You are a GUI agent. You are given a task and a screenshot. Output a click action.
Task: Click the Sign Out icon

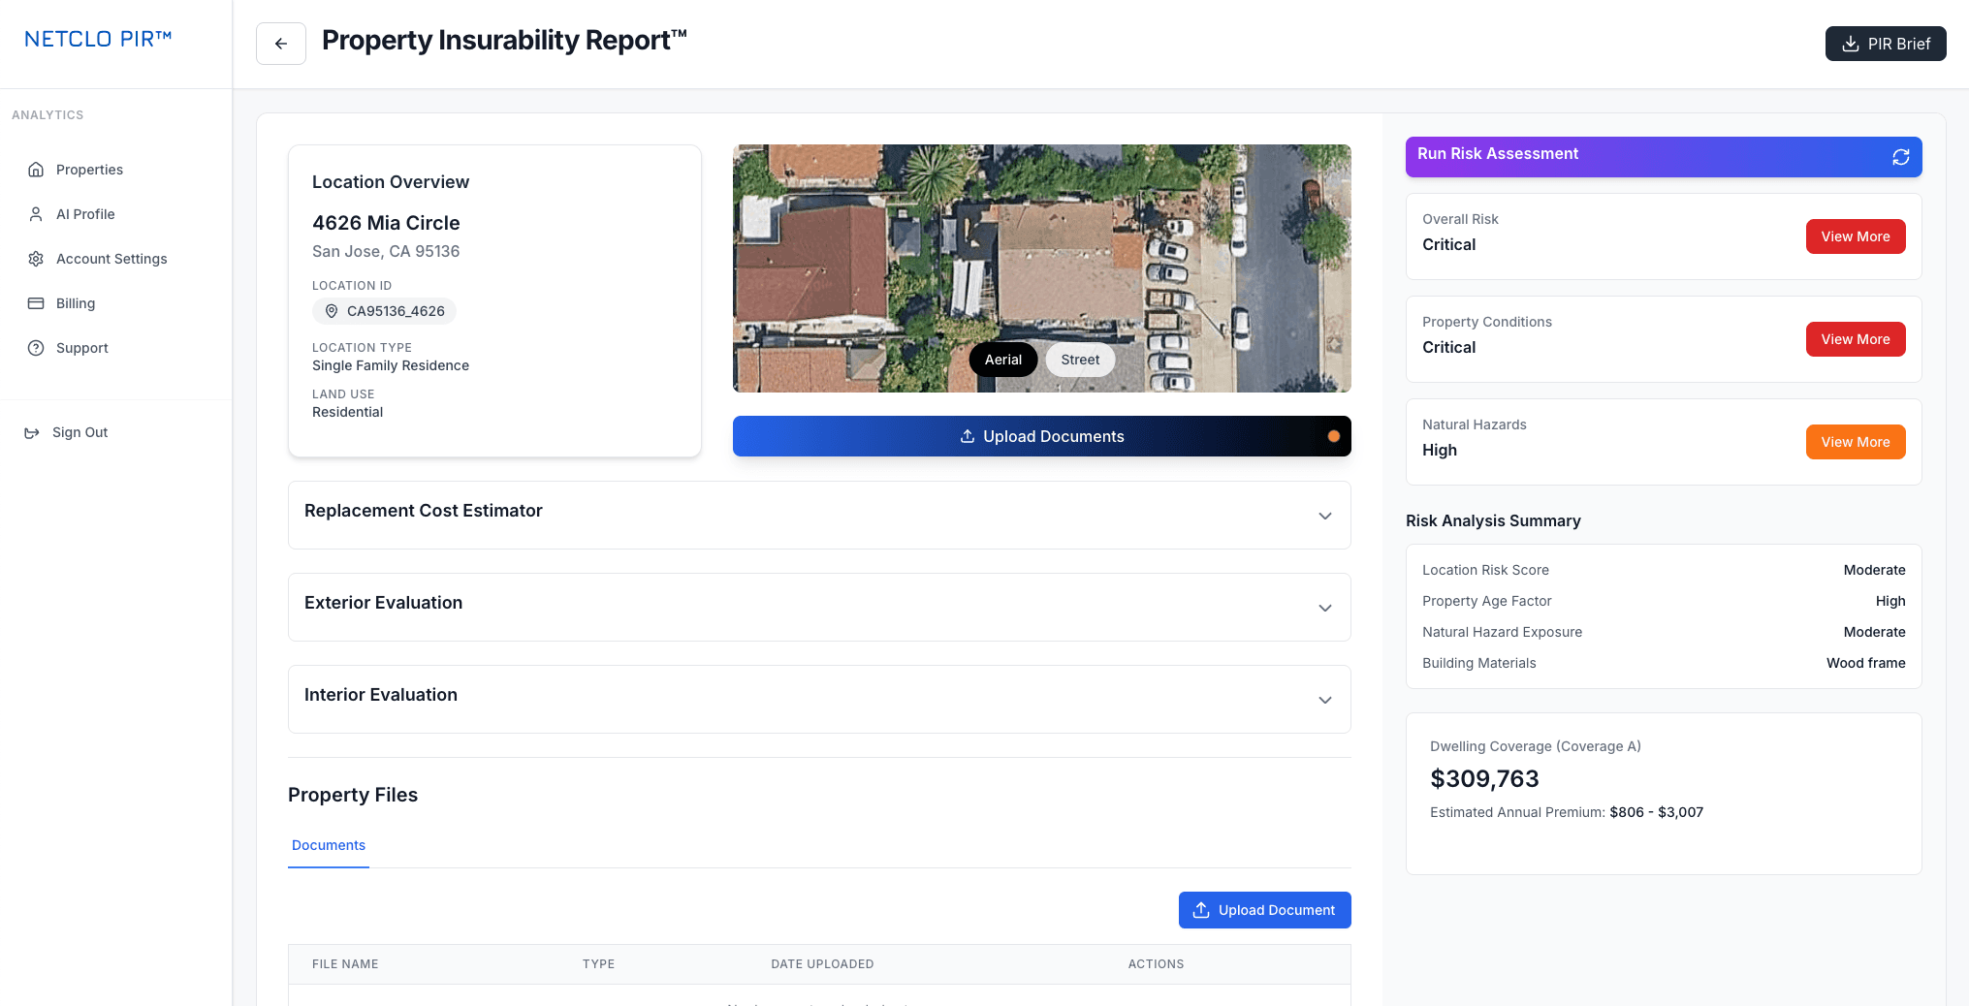coord(31,432)
